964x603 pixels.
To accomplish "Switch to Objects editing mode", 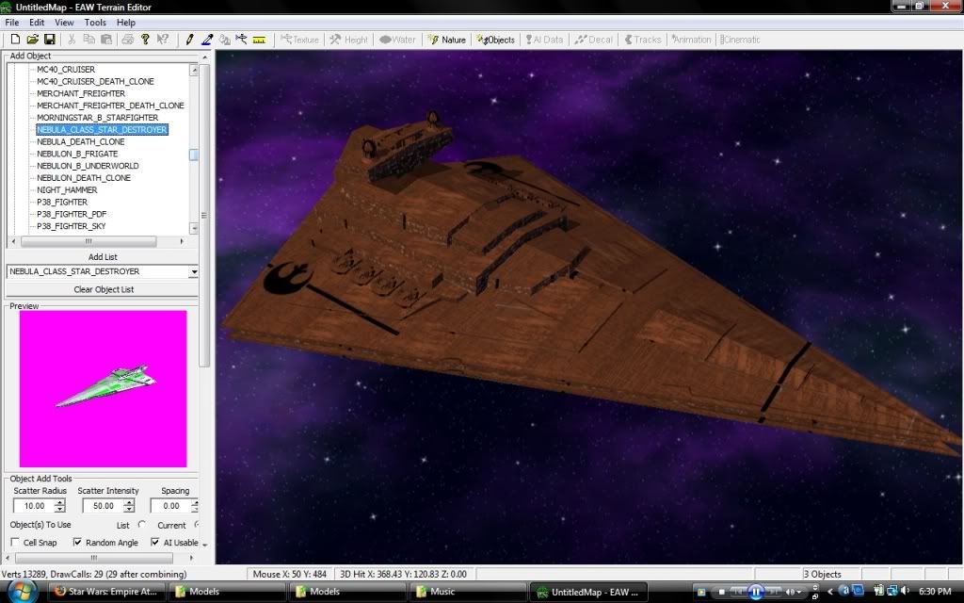I will point(495,40).
